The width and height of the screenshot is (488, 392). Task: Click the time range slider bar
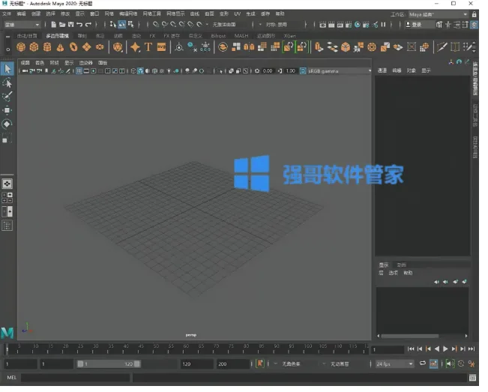109,364
